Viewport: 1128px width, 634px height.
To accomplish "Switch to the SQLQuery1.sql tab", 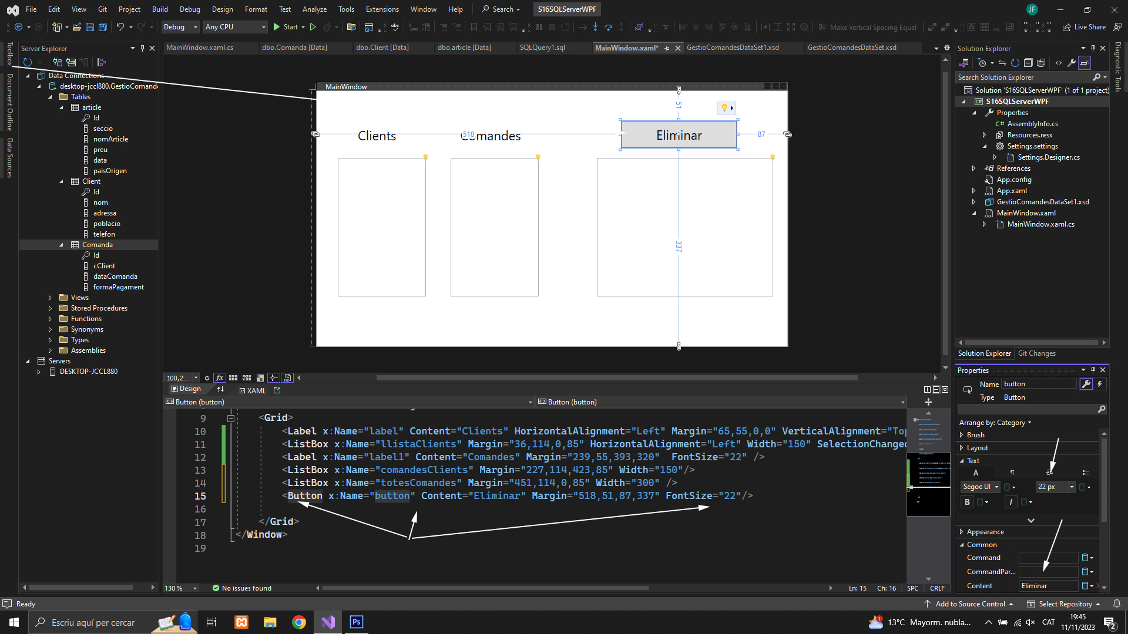I will point(542,48).
